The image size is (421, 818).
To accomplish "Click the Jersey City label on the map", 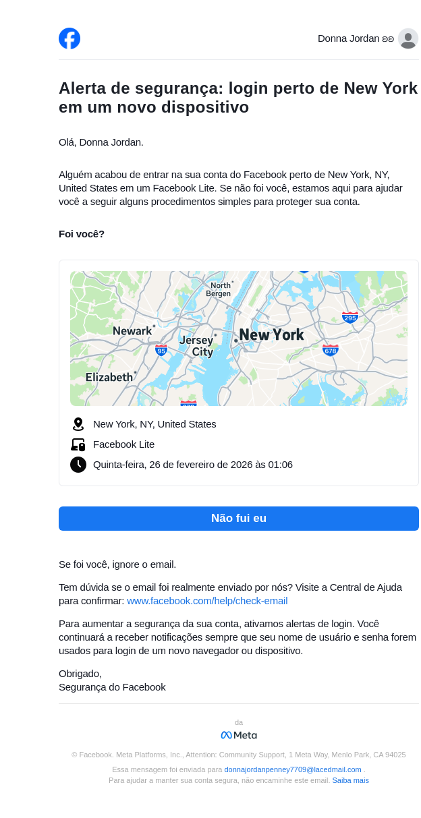I will (x=197, y=346).
